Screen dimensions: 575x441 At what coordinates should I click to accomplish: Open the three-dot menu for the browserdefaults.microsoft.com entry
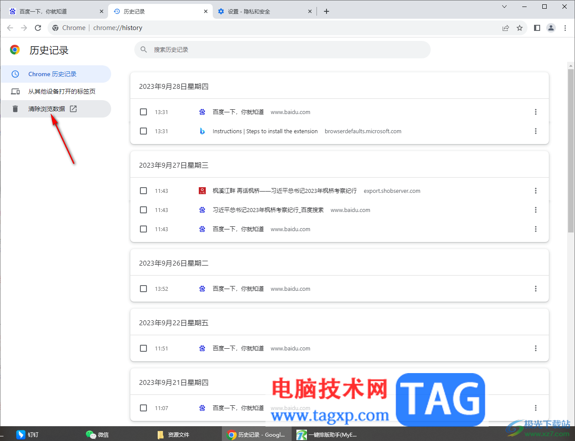(535, 131)
